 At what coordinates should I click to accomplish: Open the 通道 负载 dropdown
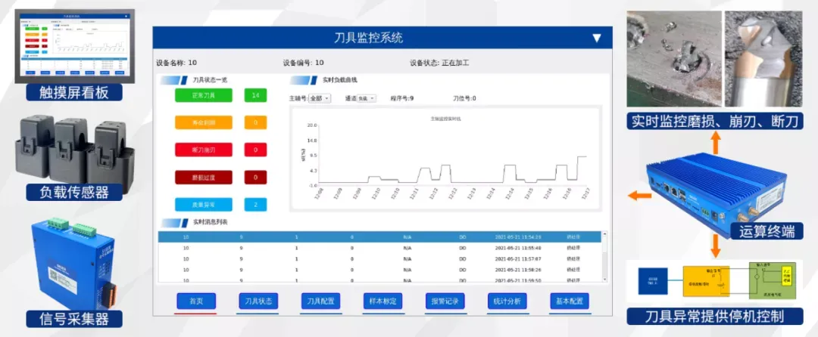367,98
